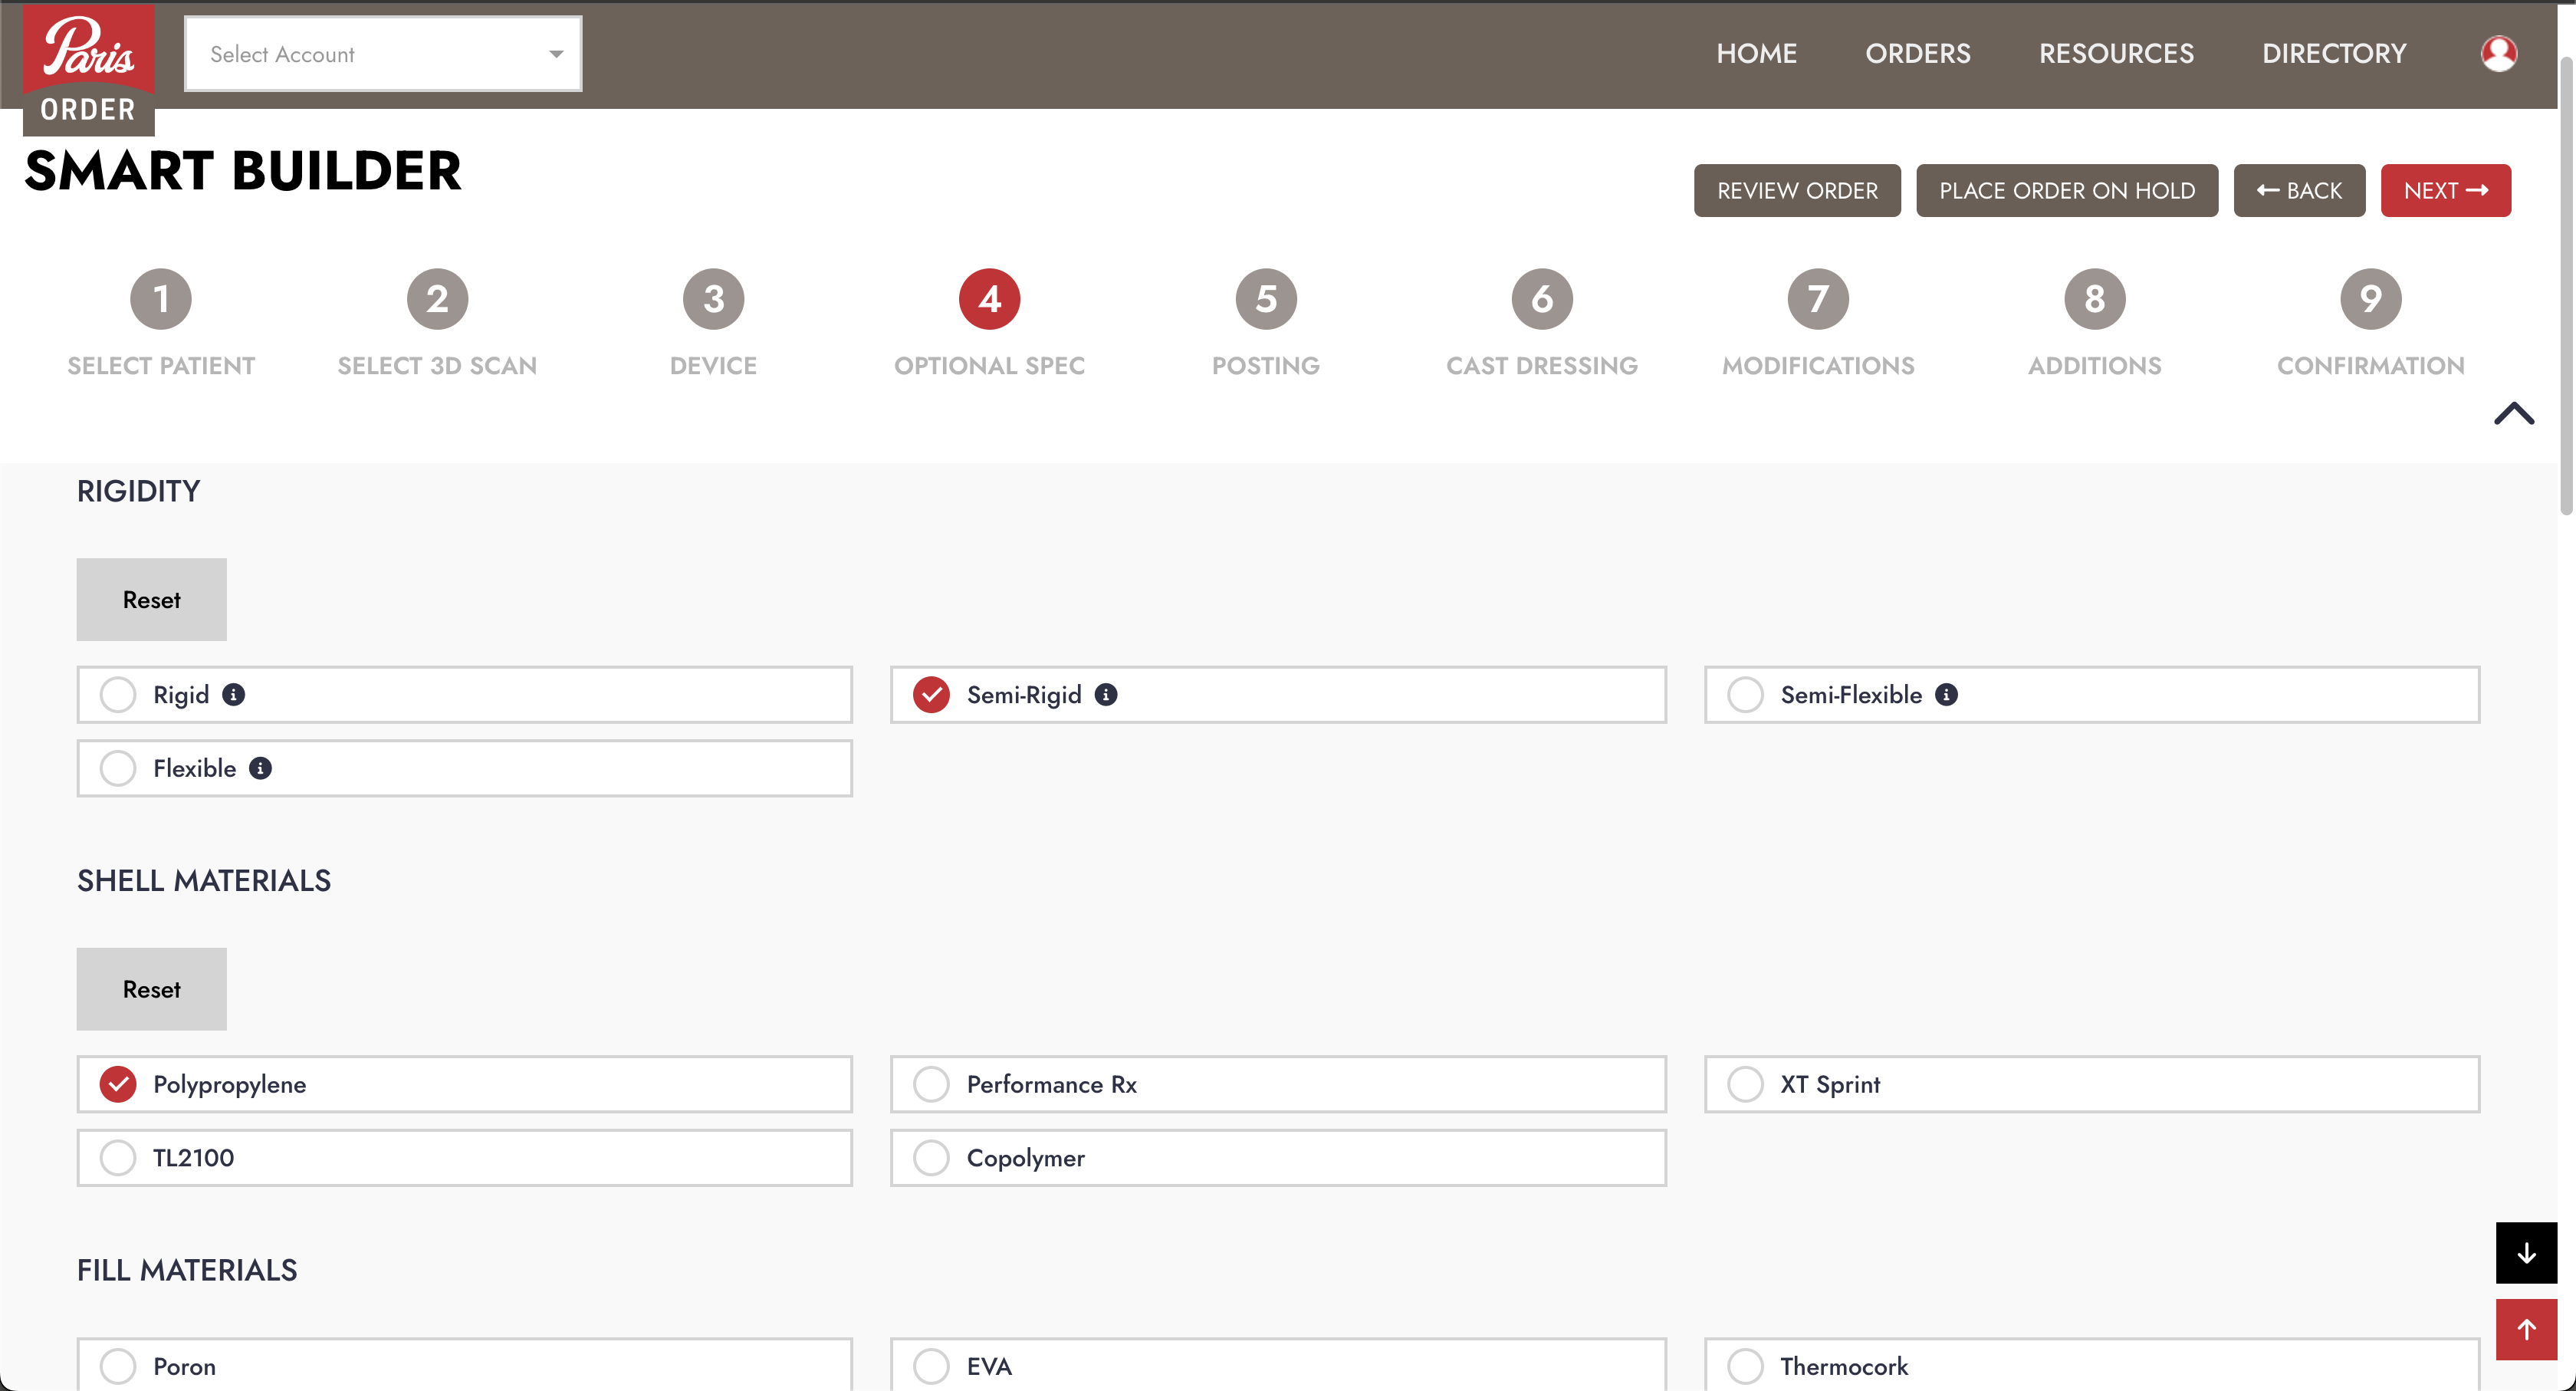Select XT Sprint shell material
The height and width of the screenshot is (1391, 2576).
point(2092,1084)
